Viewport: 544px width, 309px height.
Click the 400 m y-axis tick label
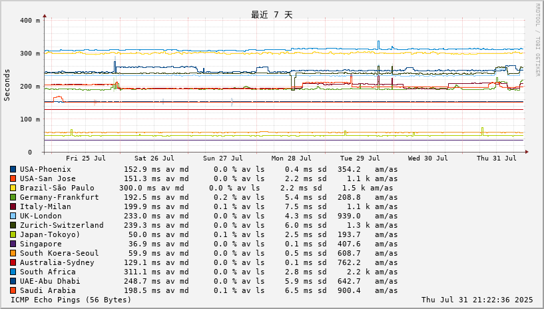click(x=30, y=21)
